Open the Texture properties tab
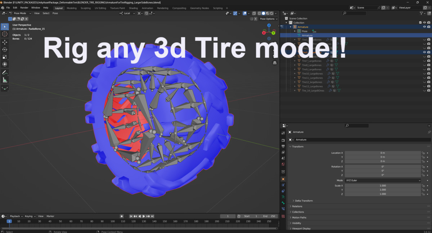This screenshot has height=233, width=432. [283, 216]
